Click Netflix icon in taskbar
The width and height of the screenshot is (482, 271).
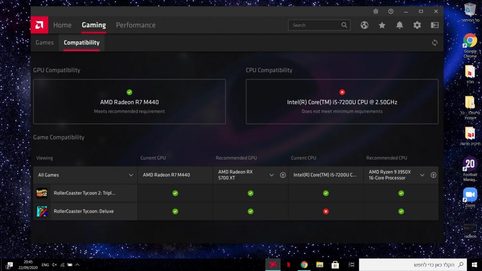[288, 265]
